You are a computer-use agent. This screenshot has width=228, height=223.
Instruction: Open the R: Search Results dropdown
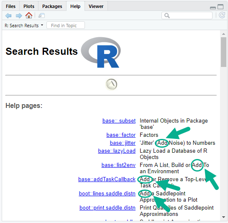pos(24,26)
